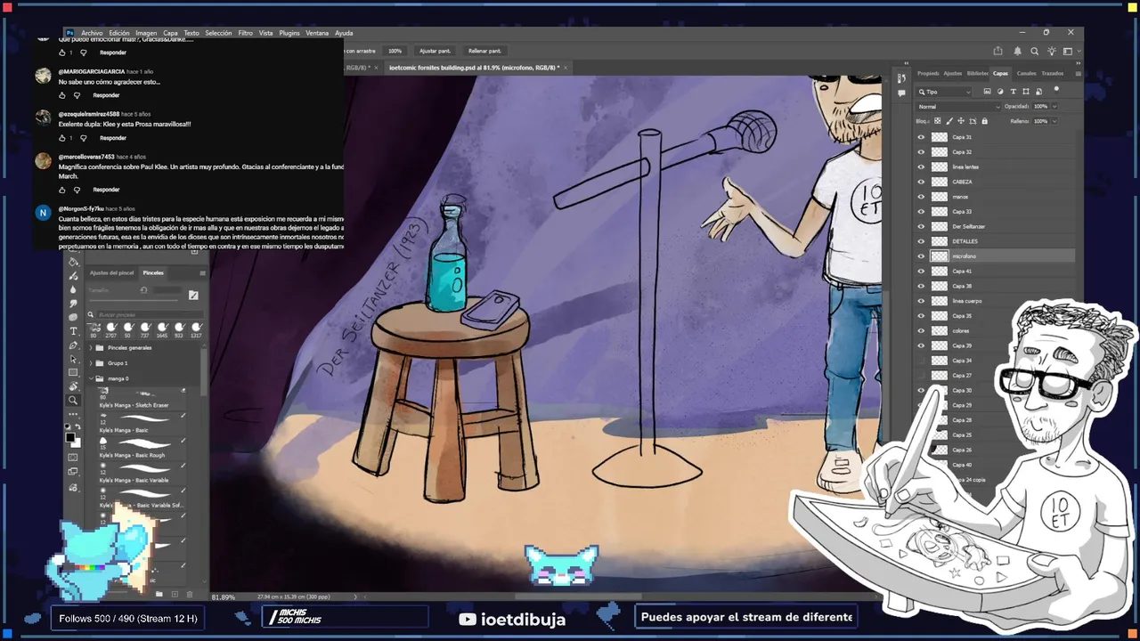The height and width of the screenshot is (641, 1140).
Task: Lock all padlock icon
Action: 984,121
